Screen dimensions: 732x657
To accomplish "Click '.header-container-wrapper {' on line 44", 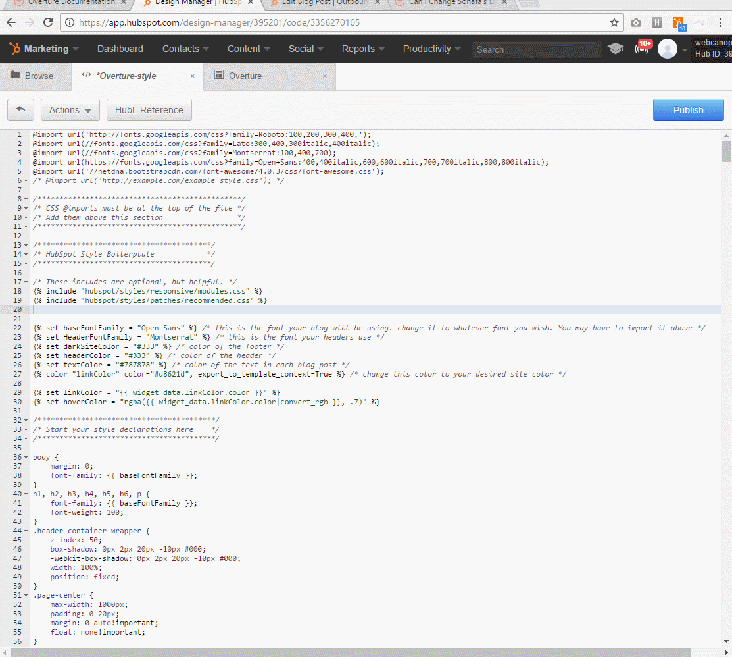I will (91, 531).
